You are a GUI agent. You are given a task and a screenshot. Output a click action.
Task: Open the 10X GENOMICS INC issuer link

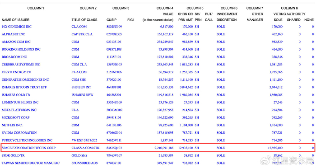pos(17,27)
